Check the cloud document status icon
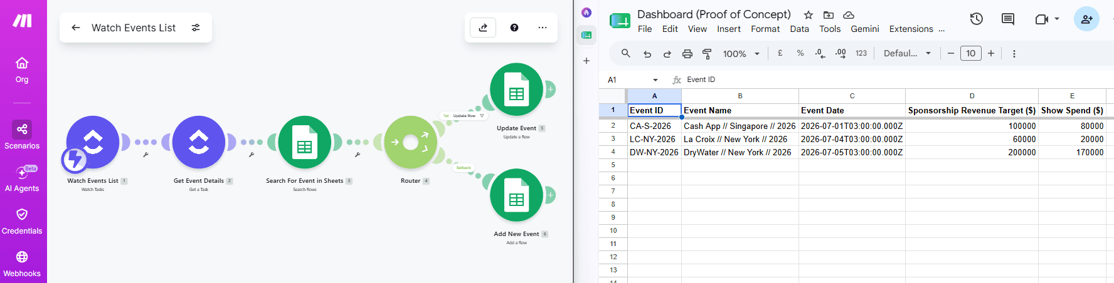 849,15
